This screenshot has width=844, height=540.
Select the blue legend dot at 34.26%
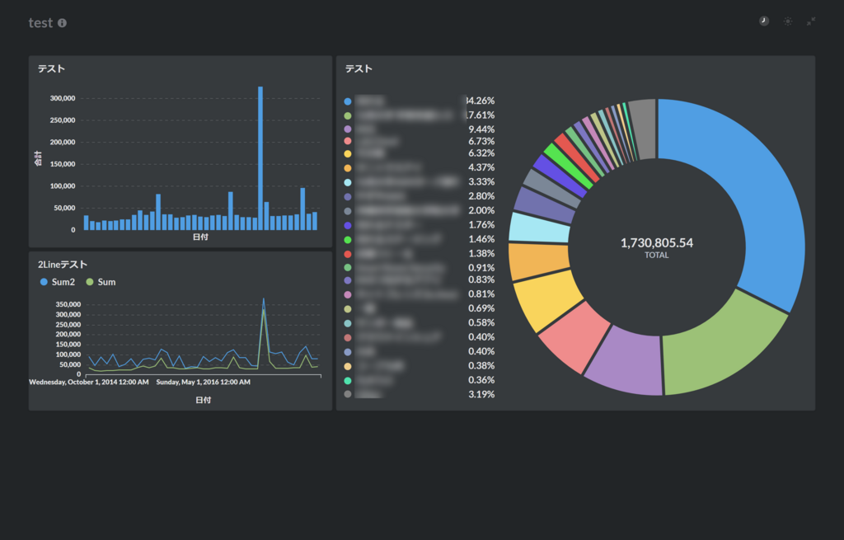point(348,101)
